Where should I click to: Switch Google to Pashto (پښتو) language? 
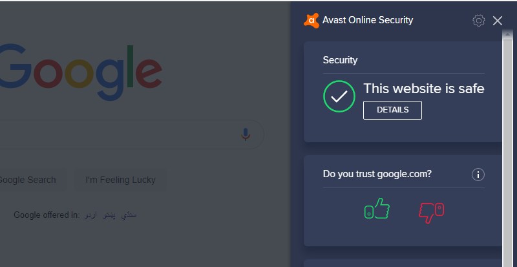[x=109, y=215]
